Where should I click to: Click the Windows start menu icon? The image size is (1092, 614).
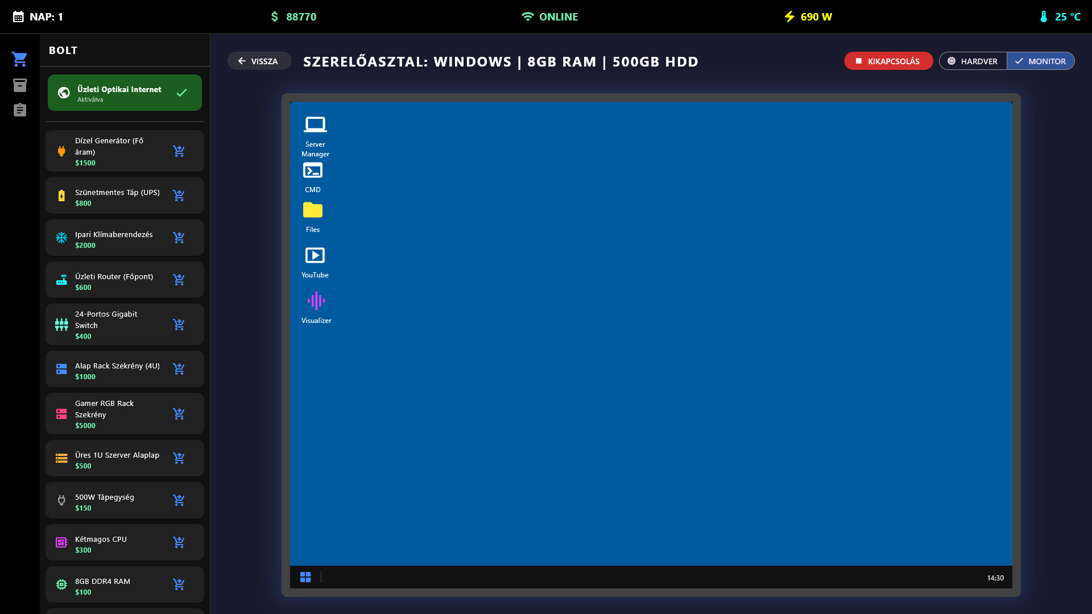pos(305,577)
